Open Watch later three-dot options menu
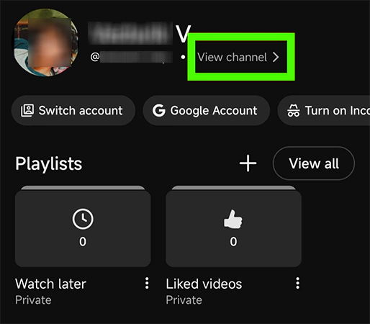Screen dimensions: 370x324 coord(147,283)
